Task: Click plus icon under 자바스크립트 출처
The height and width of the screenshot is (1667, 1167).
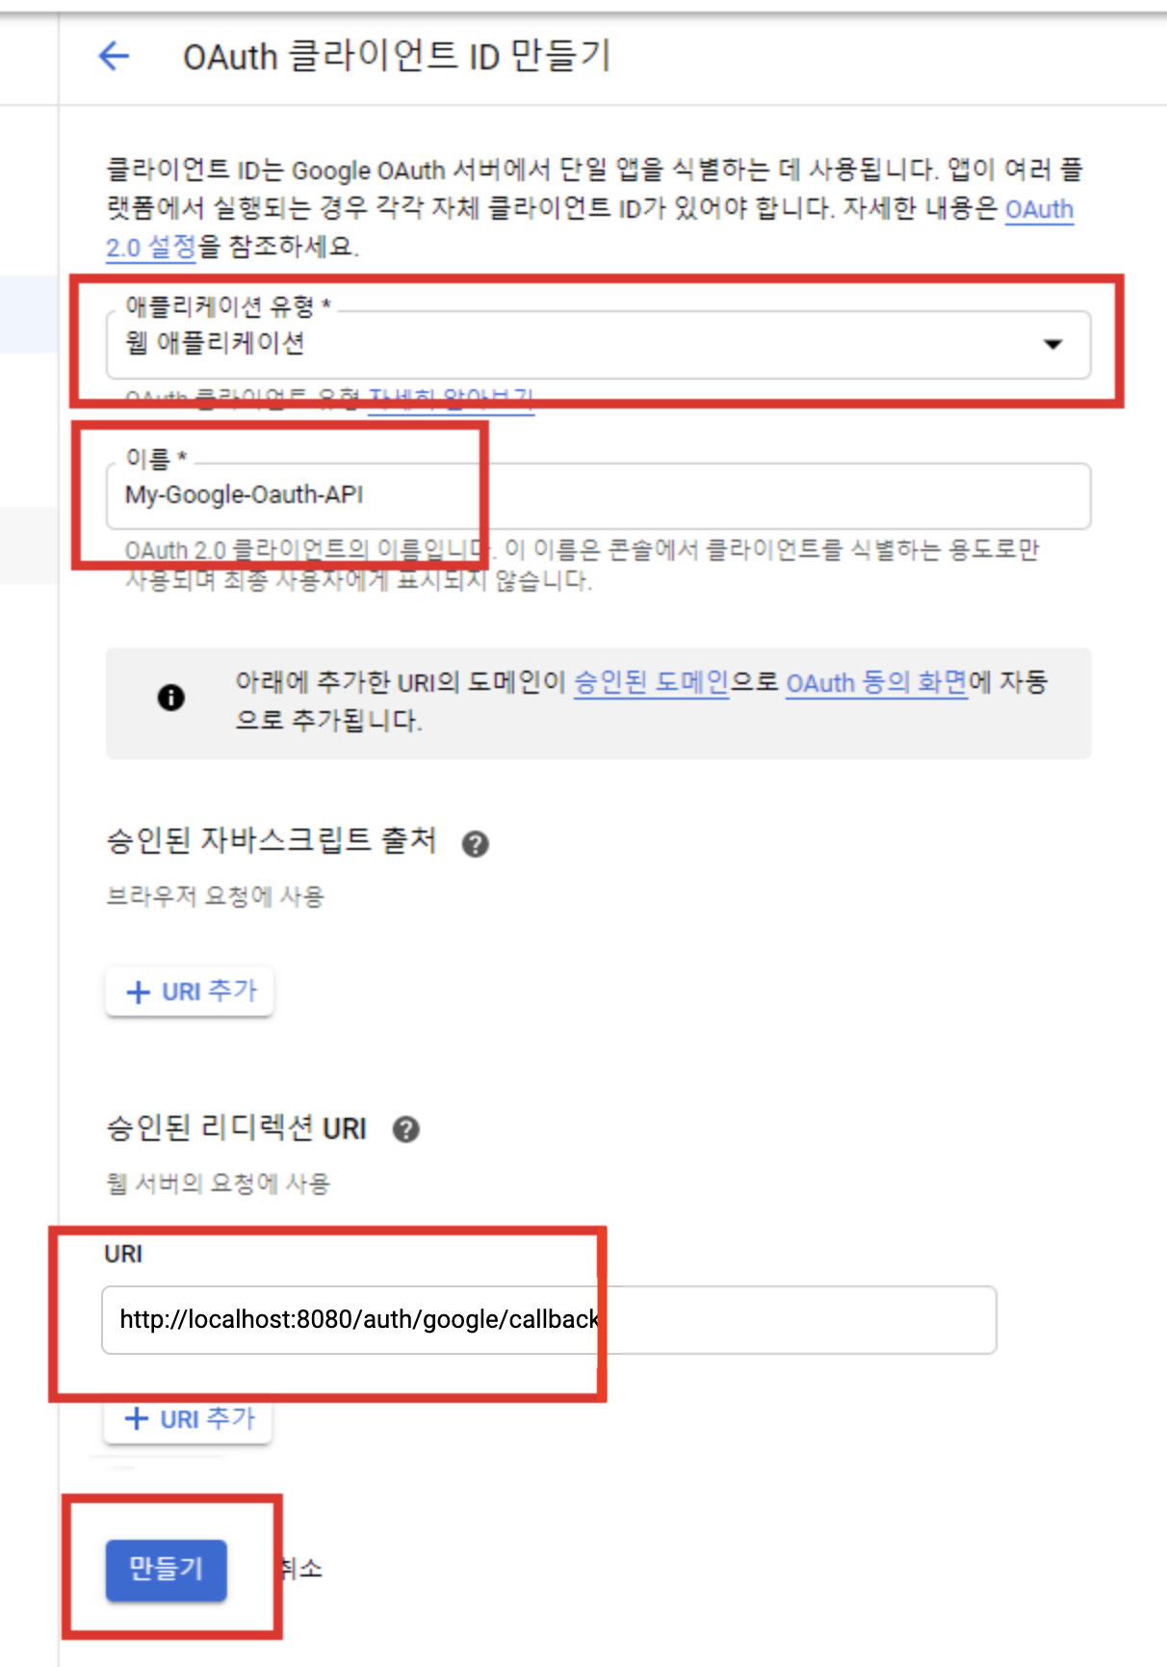Action: coord(139,992)
